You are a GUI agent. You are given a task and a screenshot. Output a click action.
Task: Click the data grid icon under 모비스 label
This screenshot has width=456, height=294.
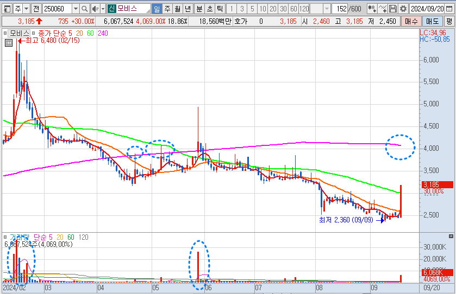[x=9, y=43]
